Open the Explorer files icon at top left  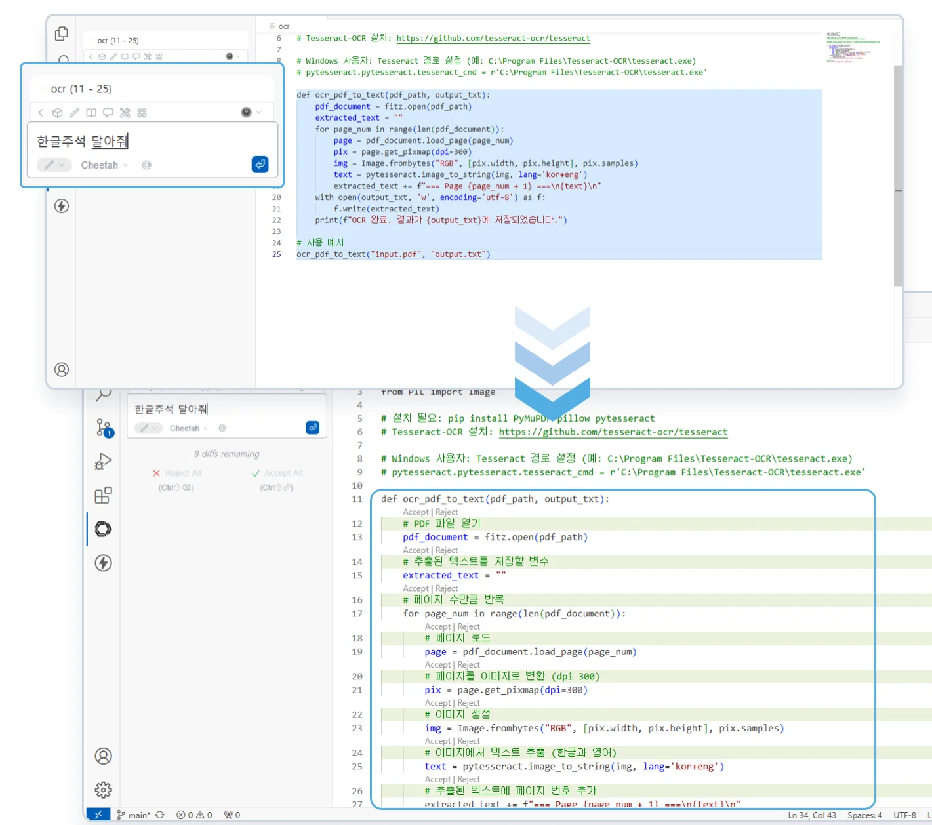pyautogui.click(x=62, y=33)
